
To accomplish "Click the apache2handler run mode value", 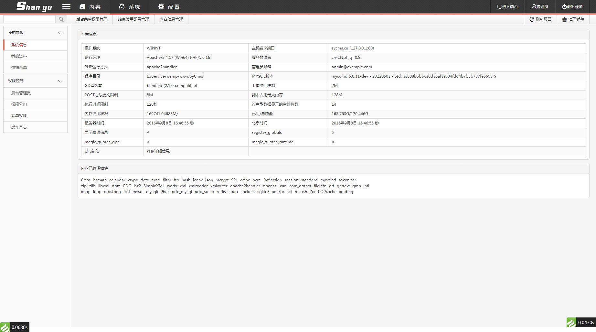I will pyautogui.click(x=162, y=67).
